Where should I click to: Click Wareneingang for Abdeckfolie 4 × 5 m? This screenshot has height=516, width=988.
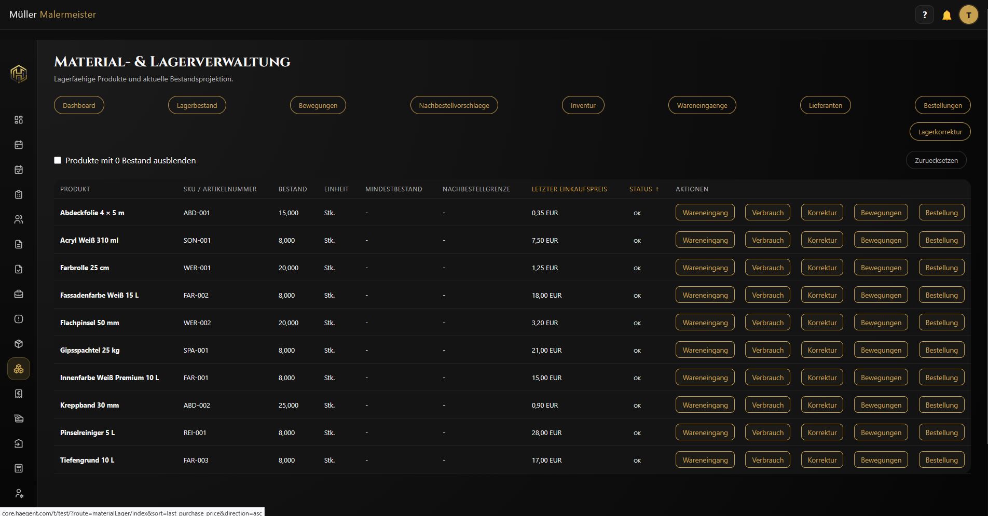click(x=705, y=213)
